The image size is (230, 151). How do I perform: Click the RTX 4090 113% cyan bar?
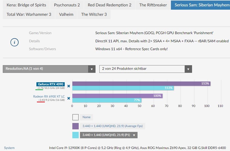point(123,88)
